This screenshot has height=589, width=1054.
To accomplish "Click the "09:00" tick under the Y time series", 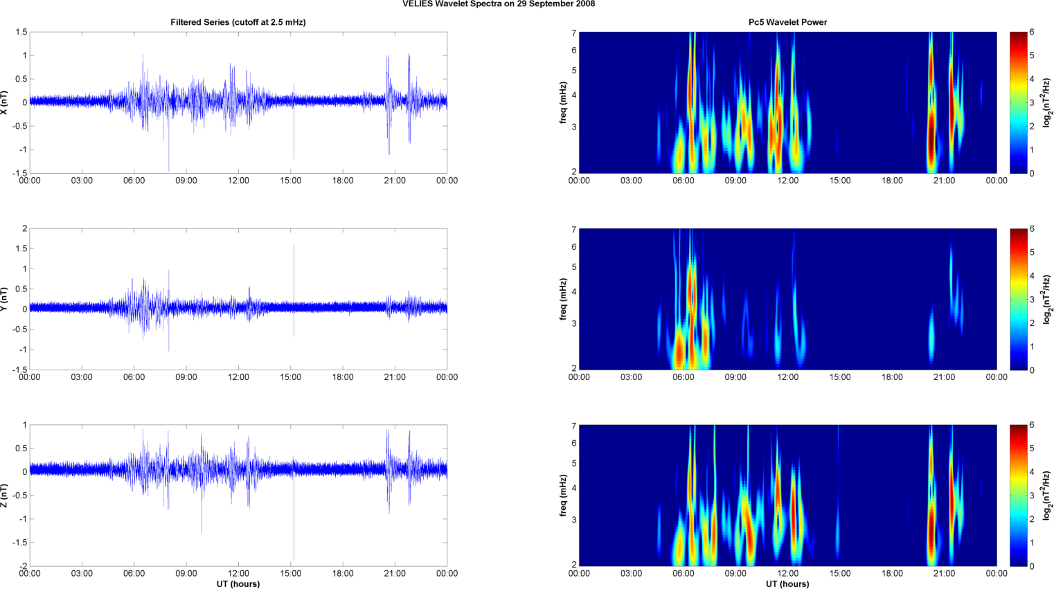I will tap(186, 377).
